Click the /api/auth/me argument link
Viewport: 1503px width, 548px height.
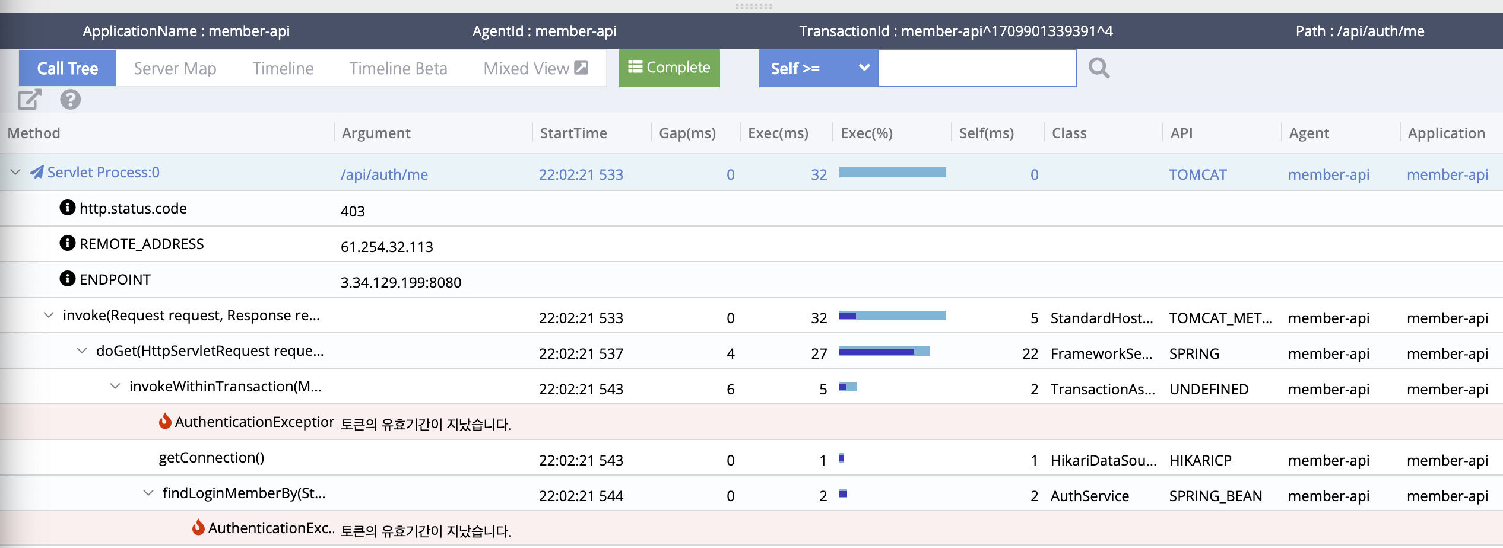point(384,174)
